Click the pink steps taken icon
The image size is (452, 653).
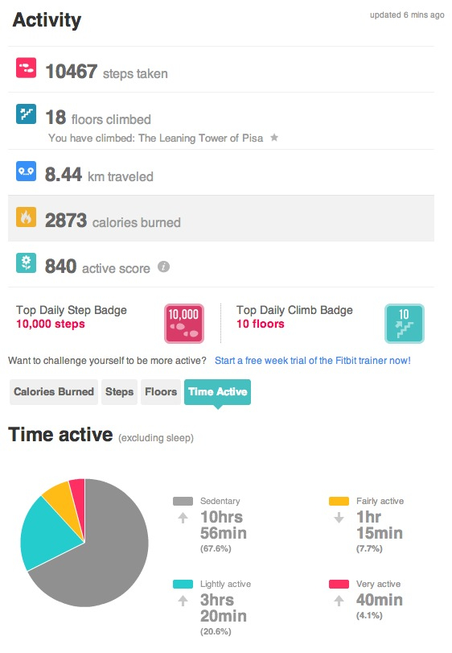coord(27,68)
